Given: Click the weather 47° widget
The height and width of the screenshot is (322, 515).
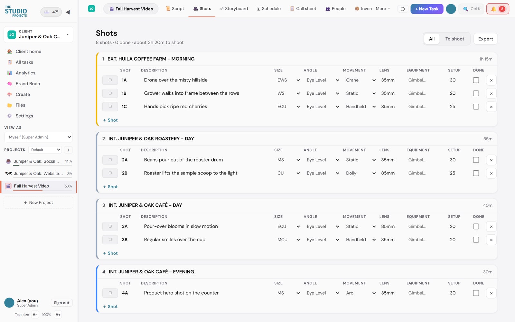Looking at the screenshot, I should click(51, 12).
